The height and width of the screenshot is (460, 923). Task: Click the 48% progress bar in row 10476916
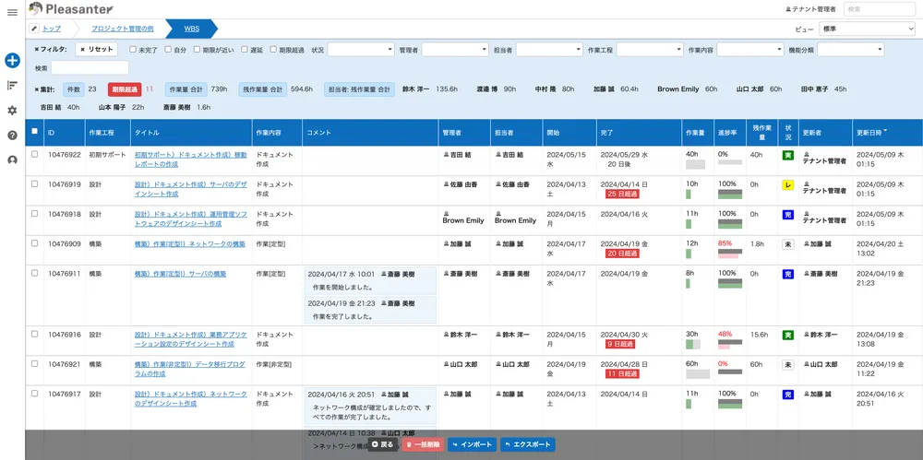[x=729, y=345]
